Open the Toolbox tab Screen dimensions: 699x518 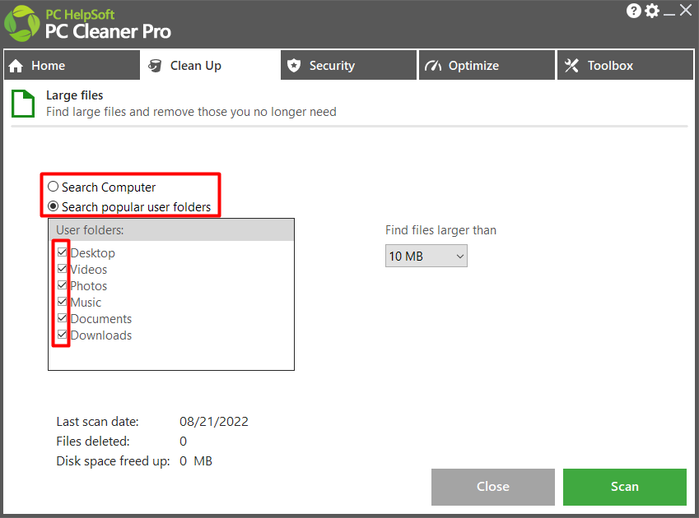pos(626,66)
